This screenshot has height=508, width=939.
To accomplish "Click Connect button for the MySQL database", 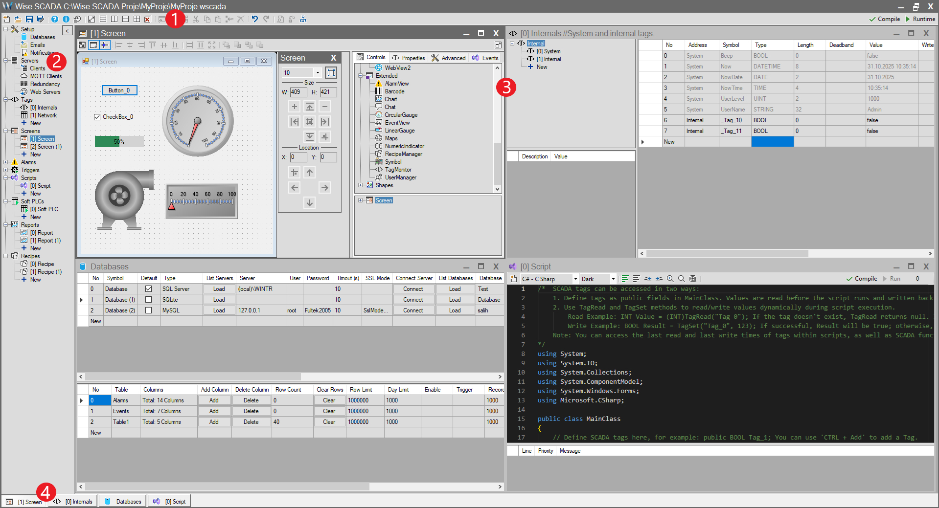I will (x=413, y=310).
